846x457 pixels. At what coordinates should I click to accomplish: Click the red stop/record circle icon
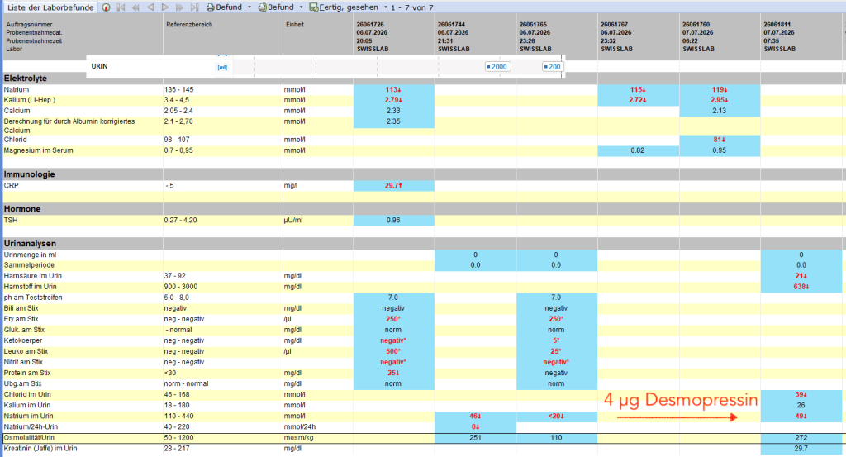(x=107, y=7)
